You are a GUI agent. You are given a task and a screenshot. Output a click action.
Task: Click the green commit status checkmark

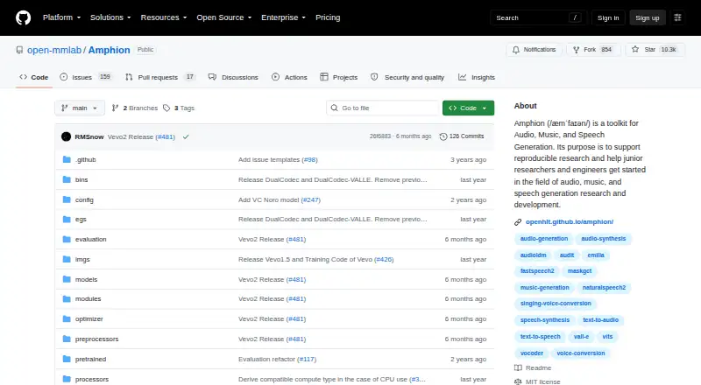186,136
